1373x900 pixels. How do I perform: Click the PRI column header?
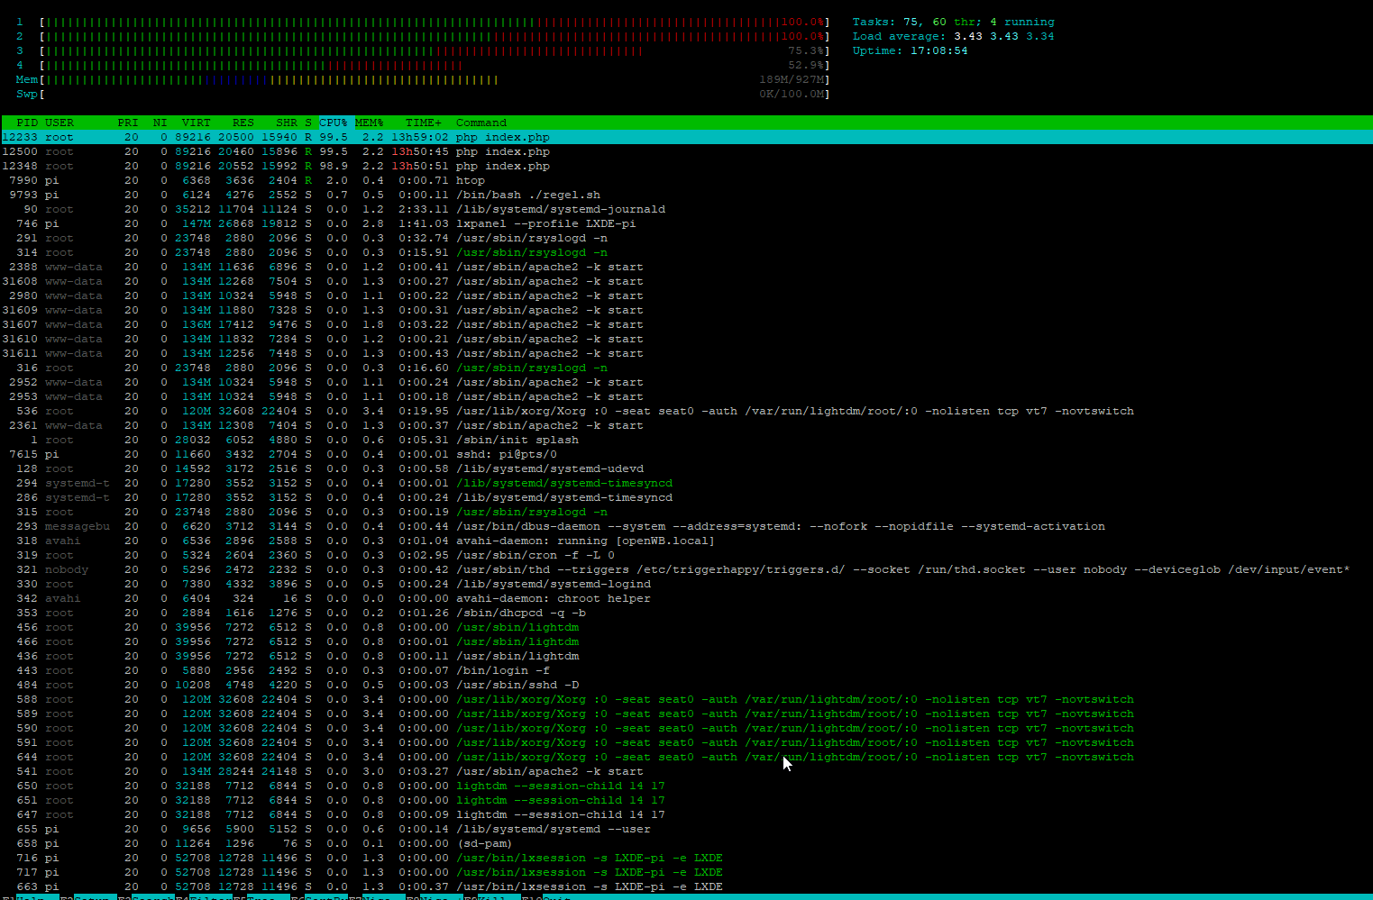click(x=128, y=123)
